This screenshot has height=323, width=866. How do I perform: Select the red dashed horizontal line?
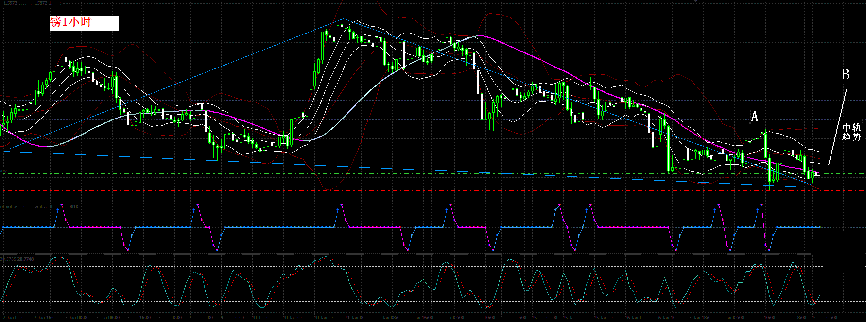433,190
